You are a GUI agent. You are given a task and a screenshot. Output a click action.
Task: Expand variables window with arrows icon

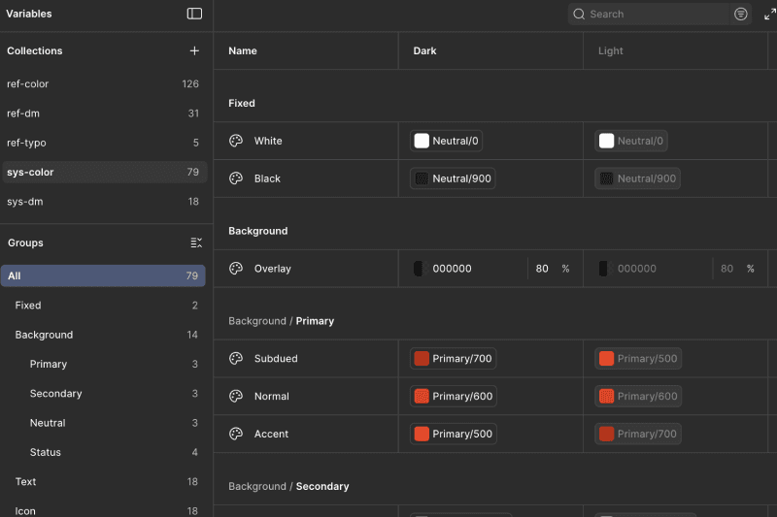coord(769,14)
